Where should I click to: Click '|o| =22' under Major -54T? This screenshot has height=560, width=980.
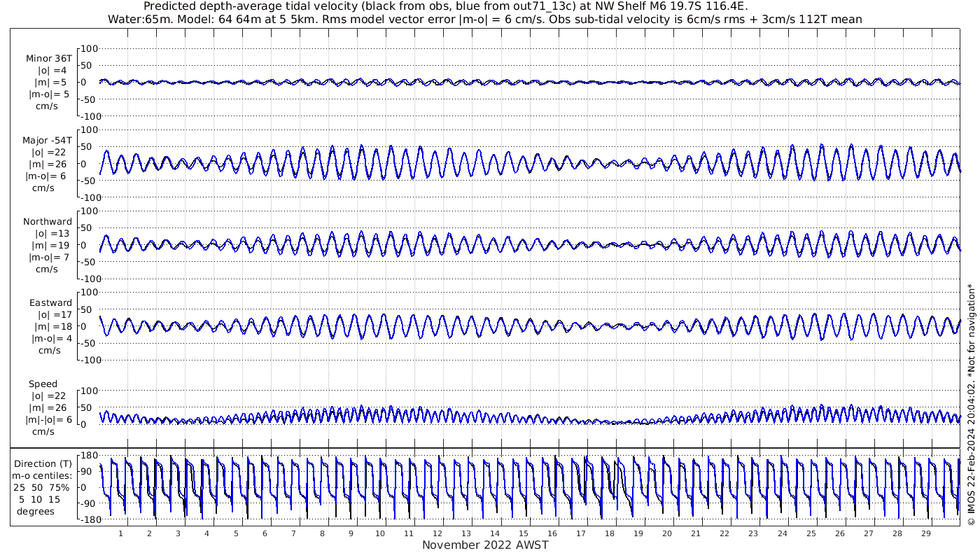[x=48, y=153]
